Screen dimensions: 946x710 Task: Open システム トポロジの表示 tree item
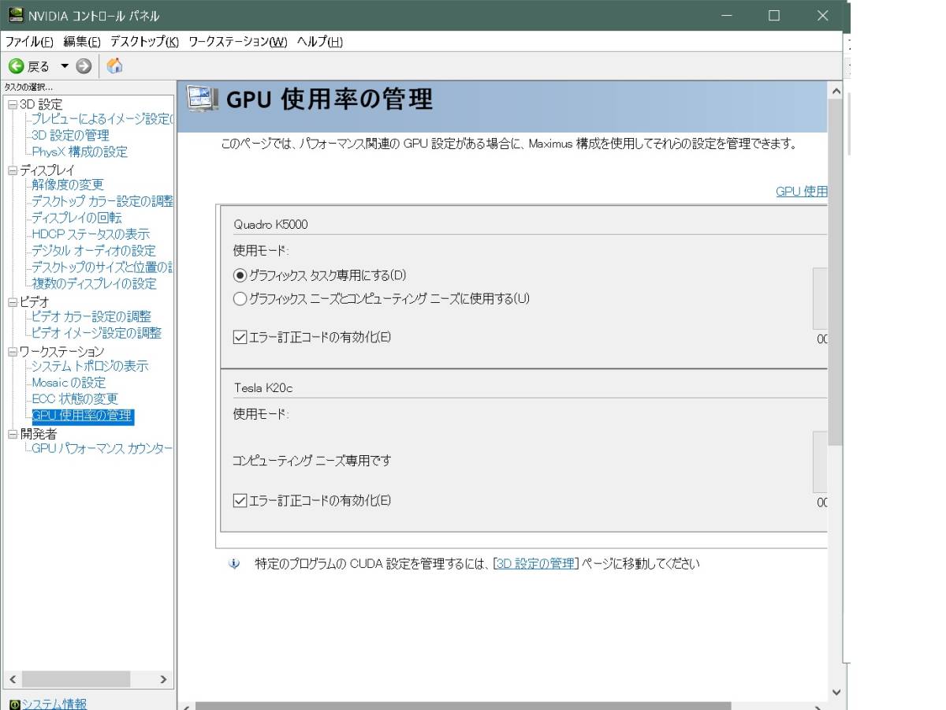pyautogui.click(x=90, y=366)
